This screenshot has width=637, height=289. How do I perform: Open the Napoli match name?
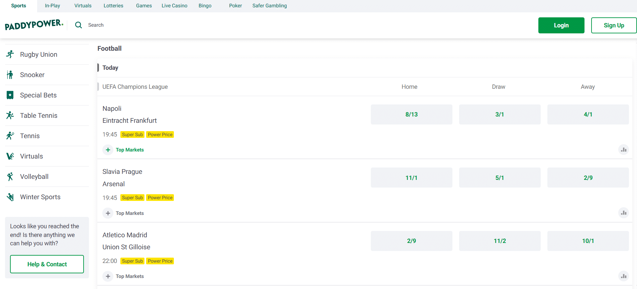coord(112,108)
